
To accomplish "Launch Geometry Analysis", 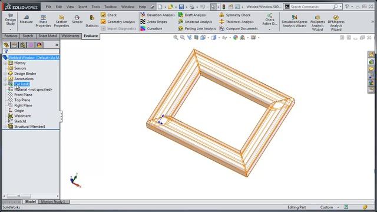I will pos(118,22).
